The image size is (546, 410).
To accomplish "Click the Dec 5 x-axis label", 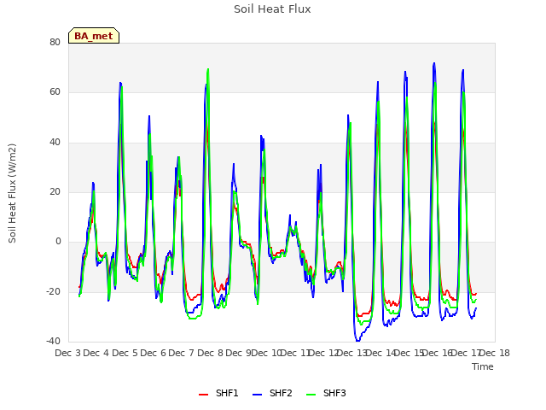I will point(125,353).
